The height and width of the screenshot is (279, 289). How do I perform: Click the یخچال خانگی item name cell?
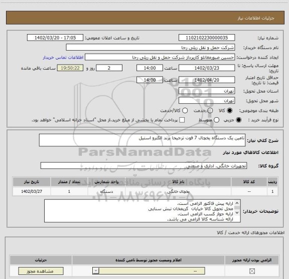[178, 191]
